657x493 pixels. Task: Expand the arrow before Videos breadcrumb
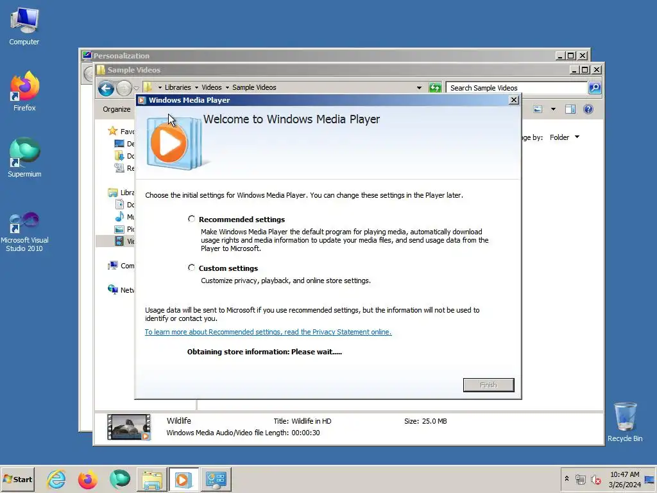[x=196, y=87]
